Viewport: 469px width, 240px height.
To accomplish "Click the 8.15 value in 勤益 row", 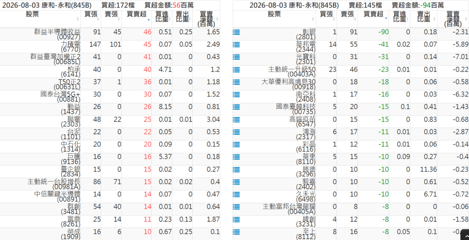I will (x=165, y=107).
